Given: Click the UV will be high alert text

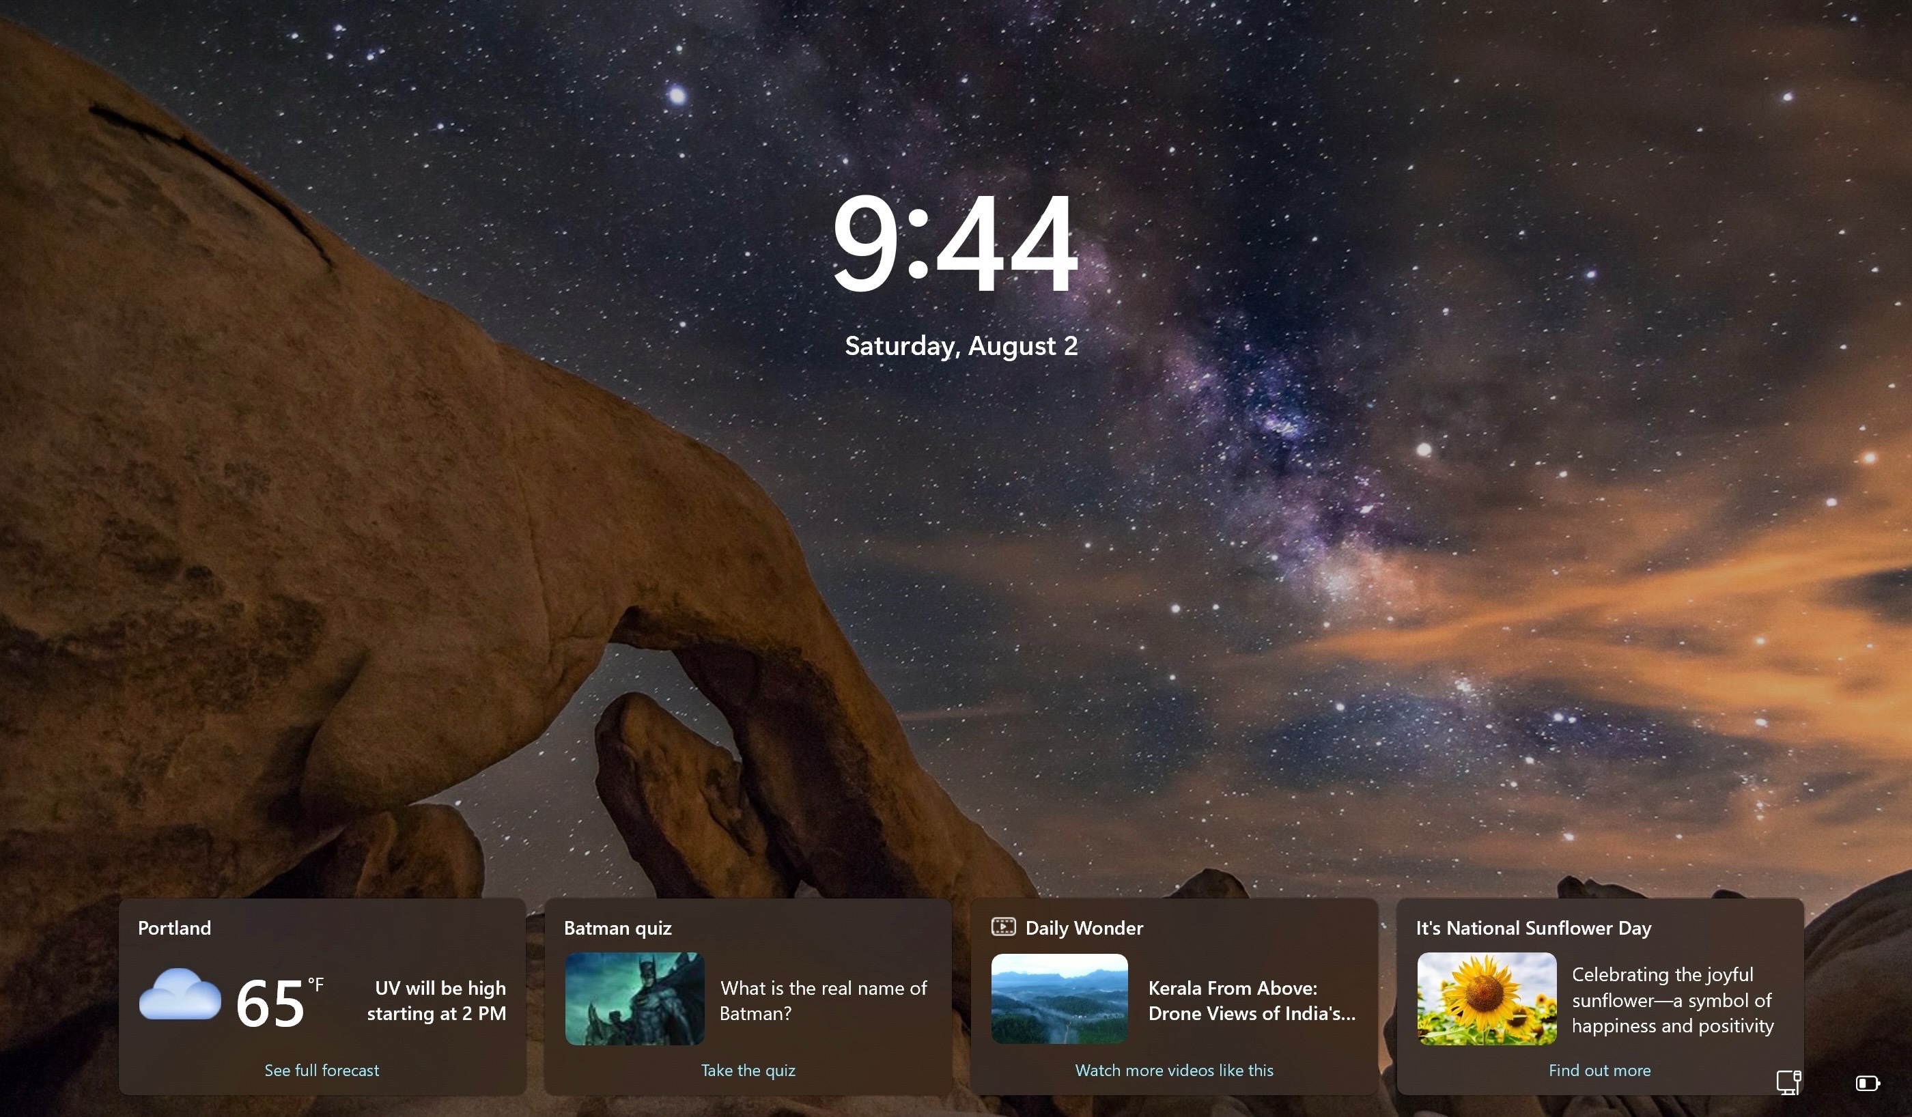Looking at the screenshot, I should pyautogui.click(x=436, y=1000).
